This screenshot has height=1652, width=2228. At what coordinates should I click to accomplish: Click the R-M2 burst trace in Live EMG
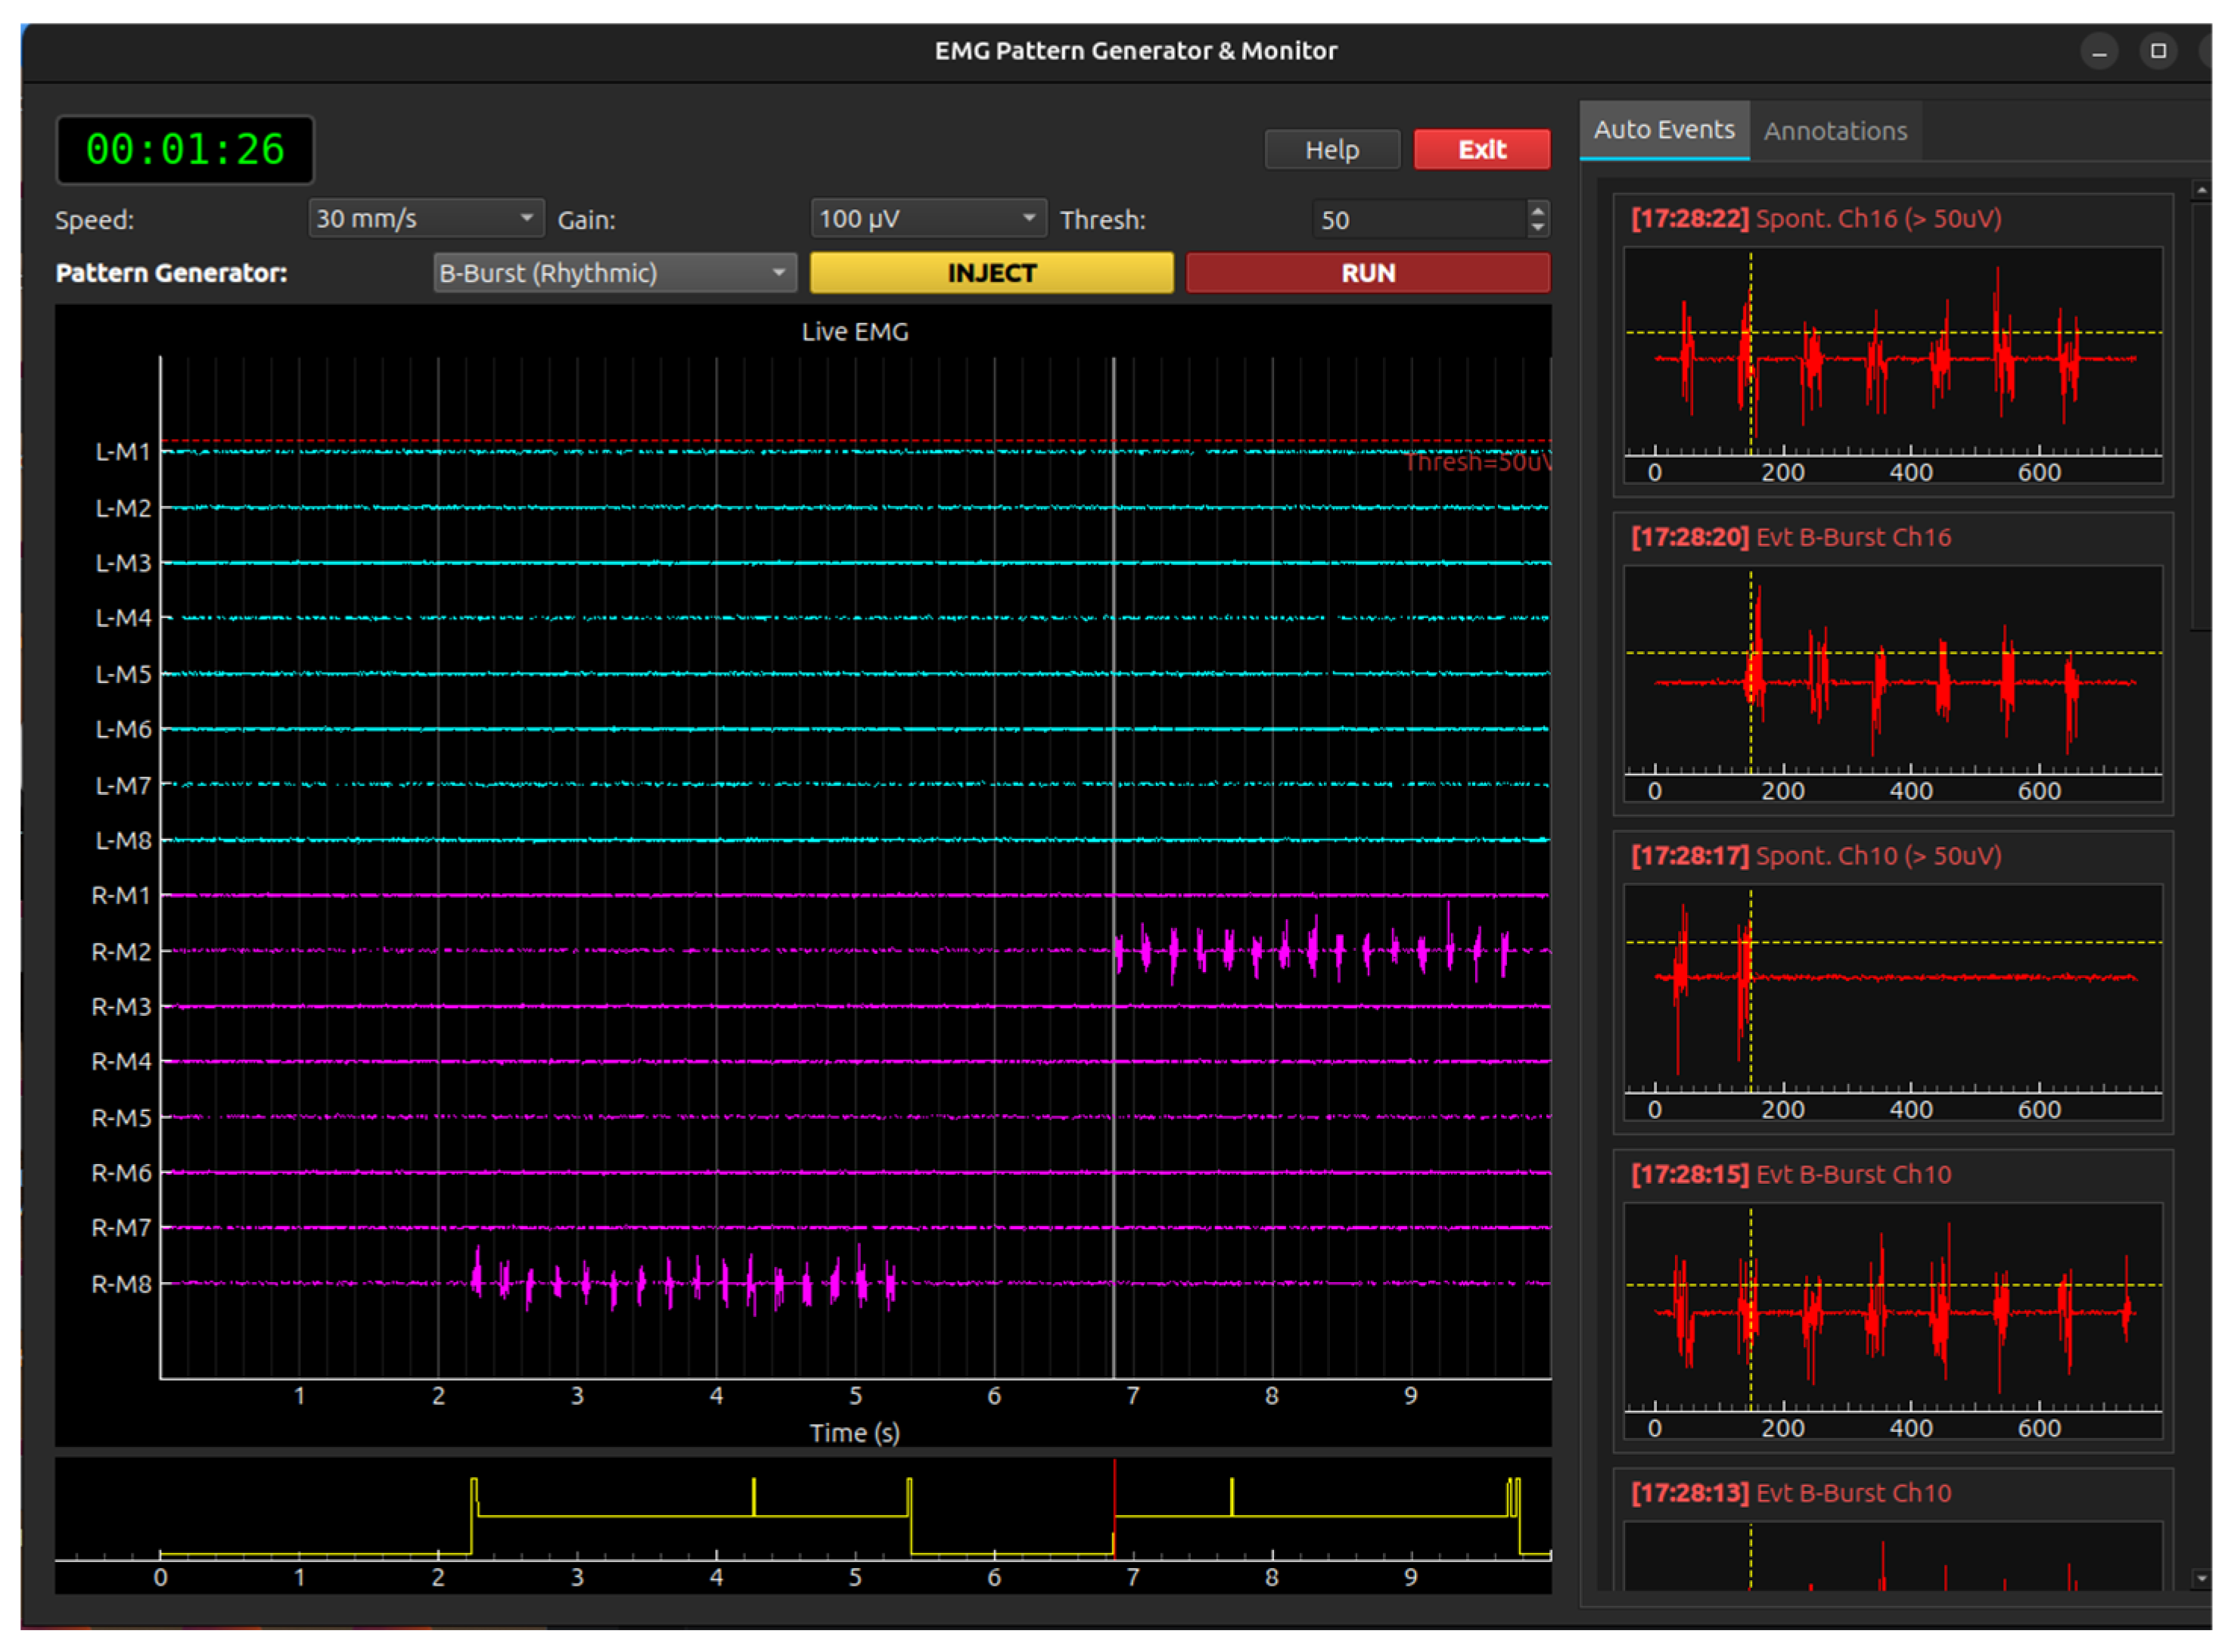click(1311, 949)
